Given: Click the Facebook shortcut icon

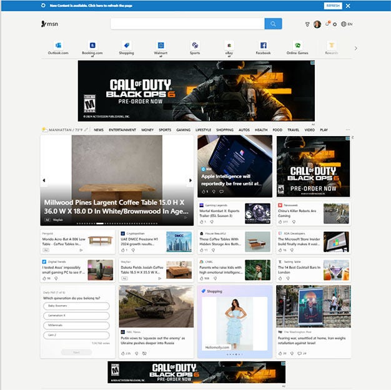Looking at the screenshot, I should pos(263,46).
